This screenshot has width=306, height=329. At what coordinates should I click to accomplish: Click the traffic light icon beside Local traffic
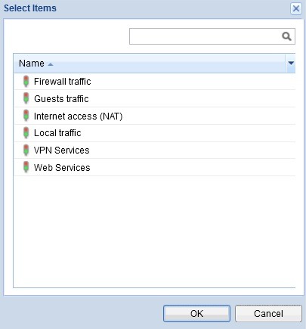(26, 133)
